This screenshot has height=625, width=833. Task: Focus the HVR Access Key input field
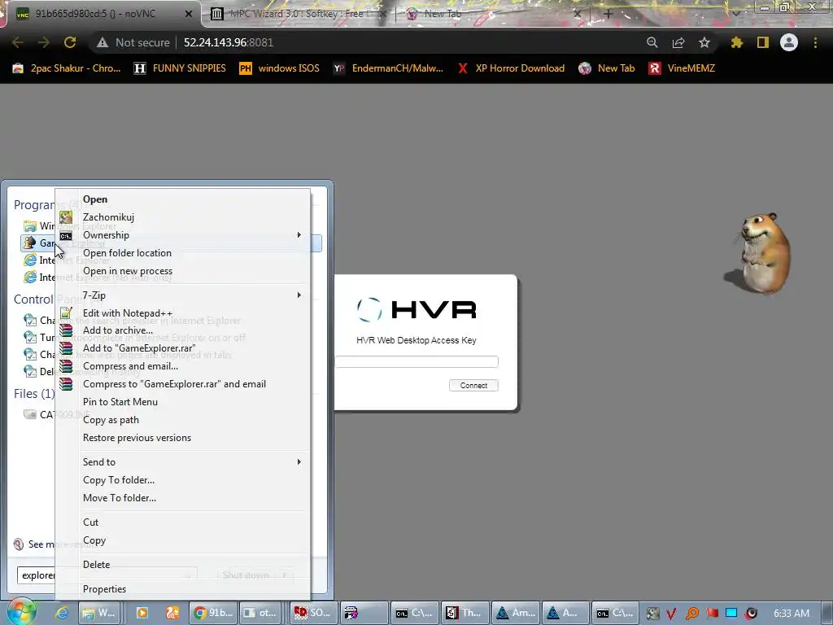416,362
